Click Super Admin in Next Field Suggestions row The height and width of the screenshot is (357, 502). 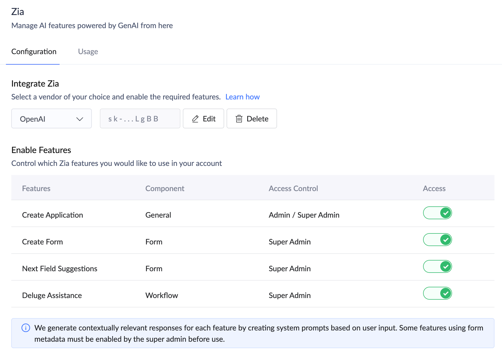(290, 269)
